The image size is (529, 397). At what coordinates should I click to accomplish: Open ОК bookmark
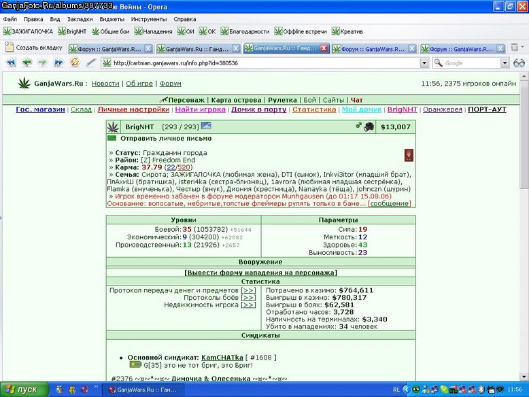(x=207, y=31)
